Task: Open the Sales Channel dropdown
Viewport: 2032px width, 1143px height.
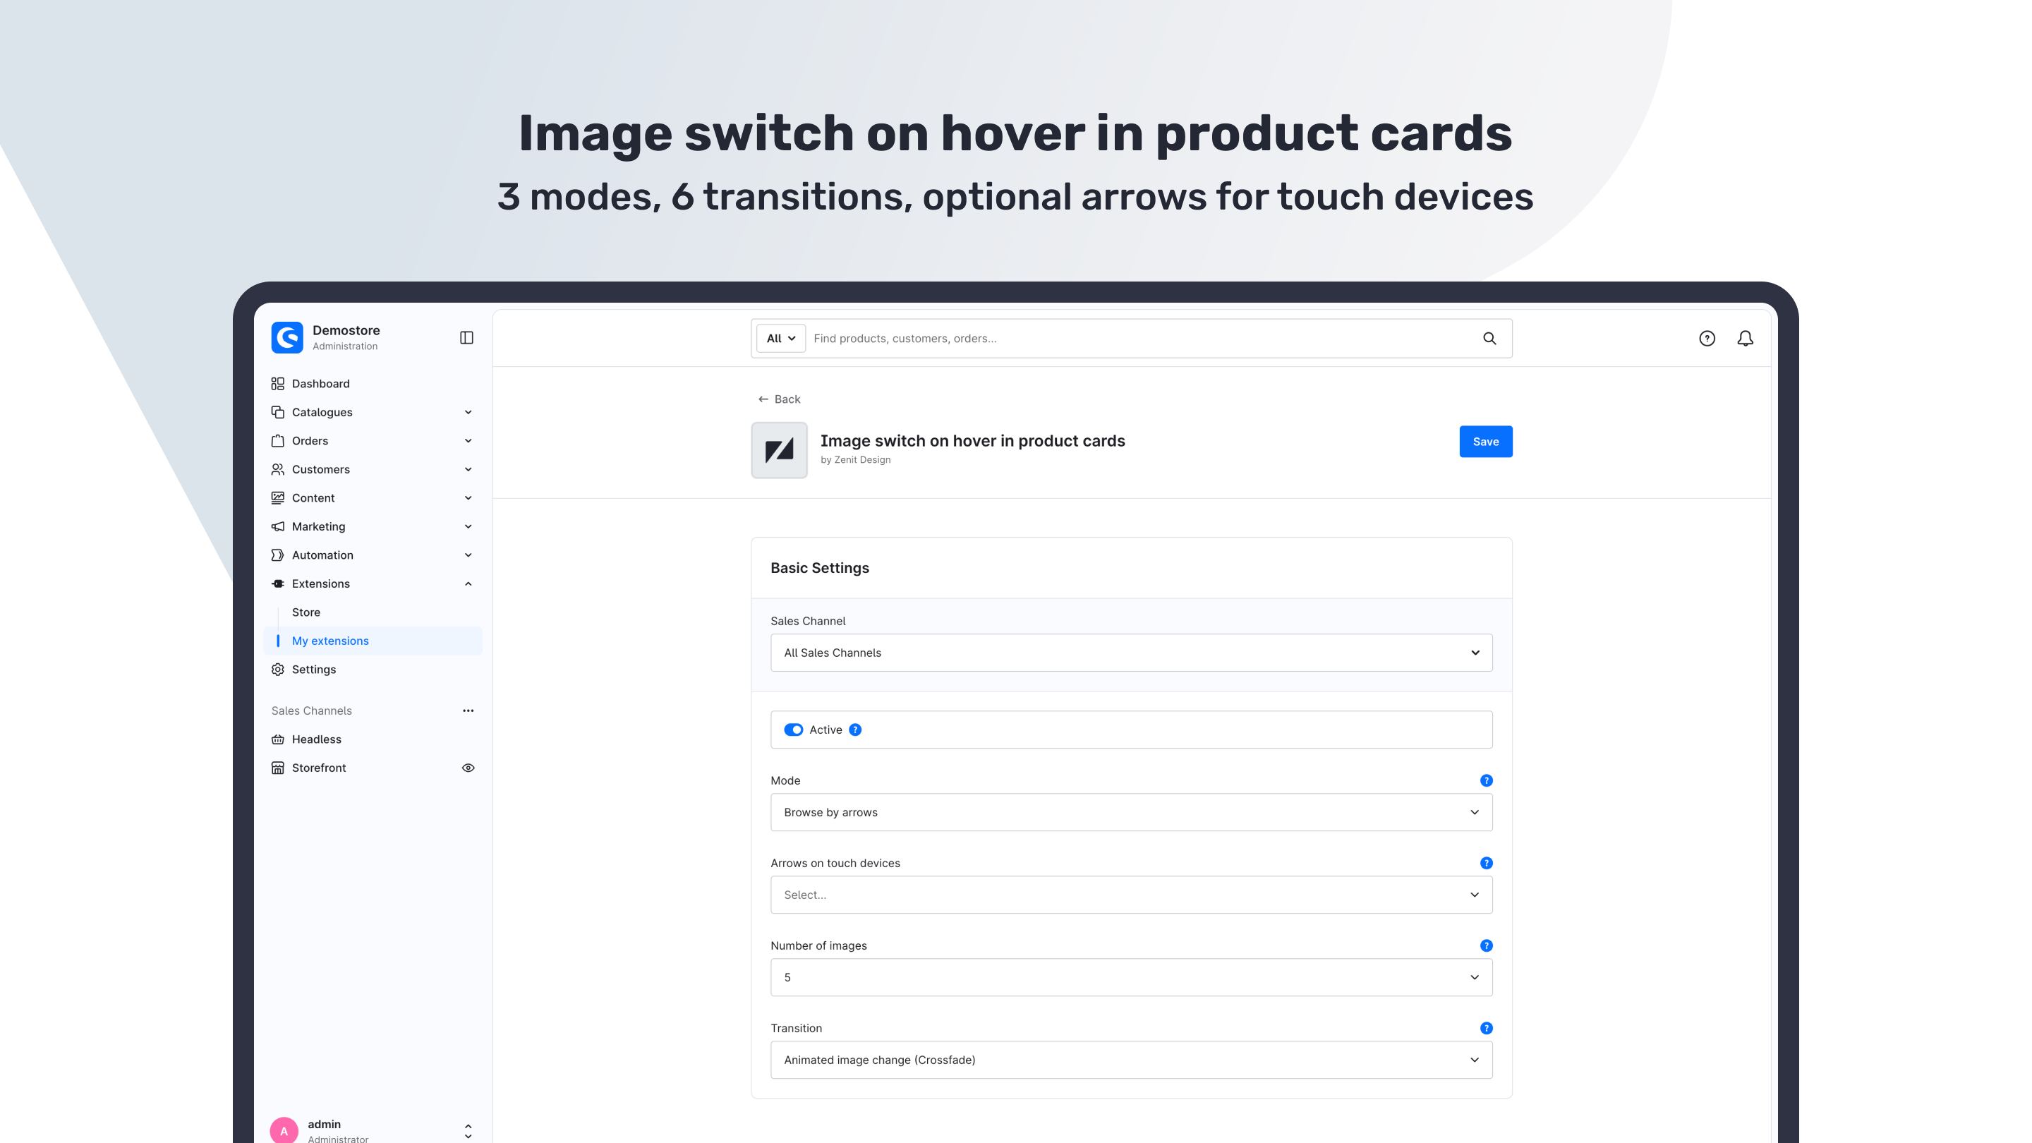Action: (1131, 653)
